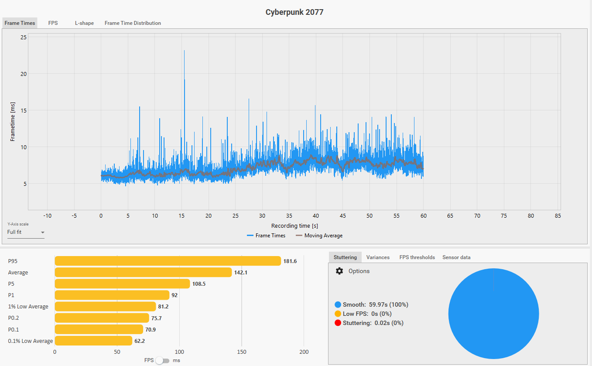
Task: Toggle the FPS / ms unit switch
Action: click(x=162, y=360)
